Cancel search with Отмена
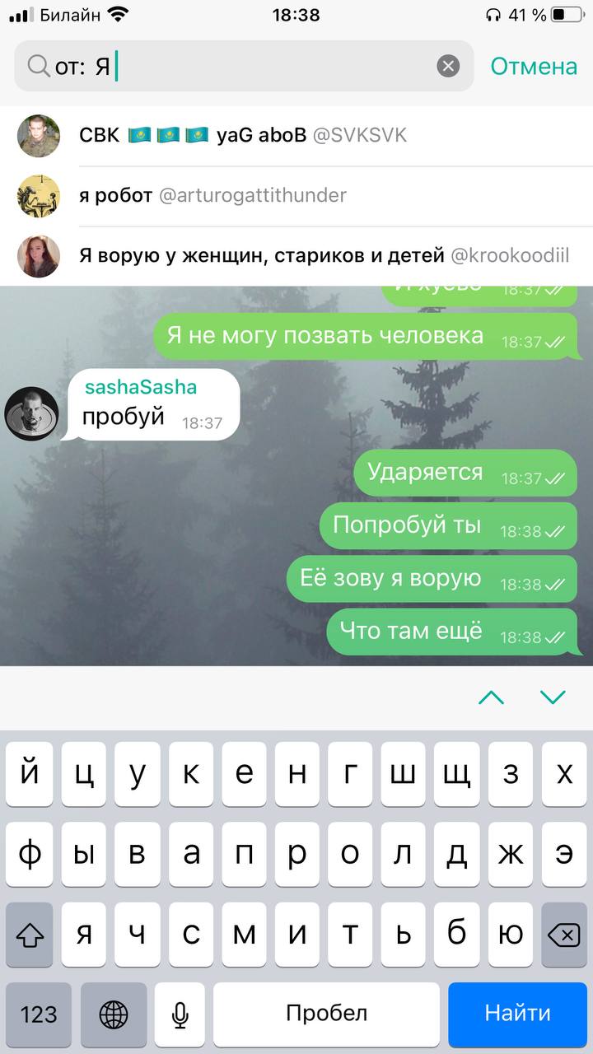This screenshot has width=593, height=1054. [x=534, y=66]
